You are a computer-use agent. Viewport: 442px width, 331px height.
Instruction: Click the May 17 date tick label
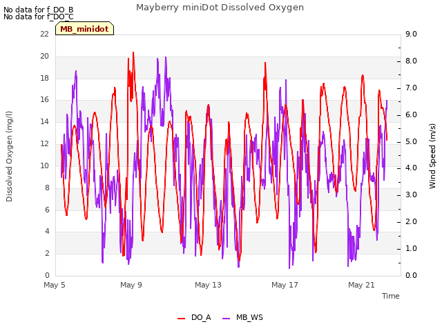[285, 285]
